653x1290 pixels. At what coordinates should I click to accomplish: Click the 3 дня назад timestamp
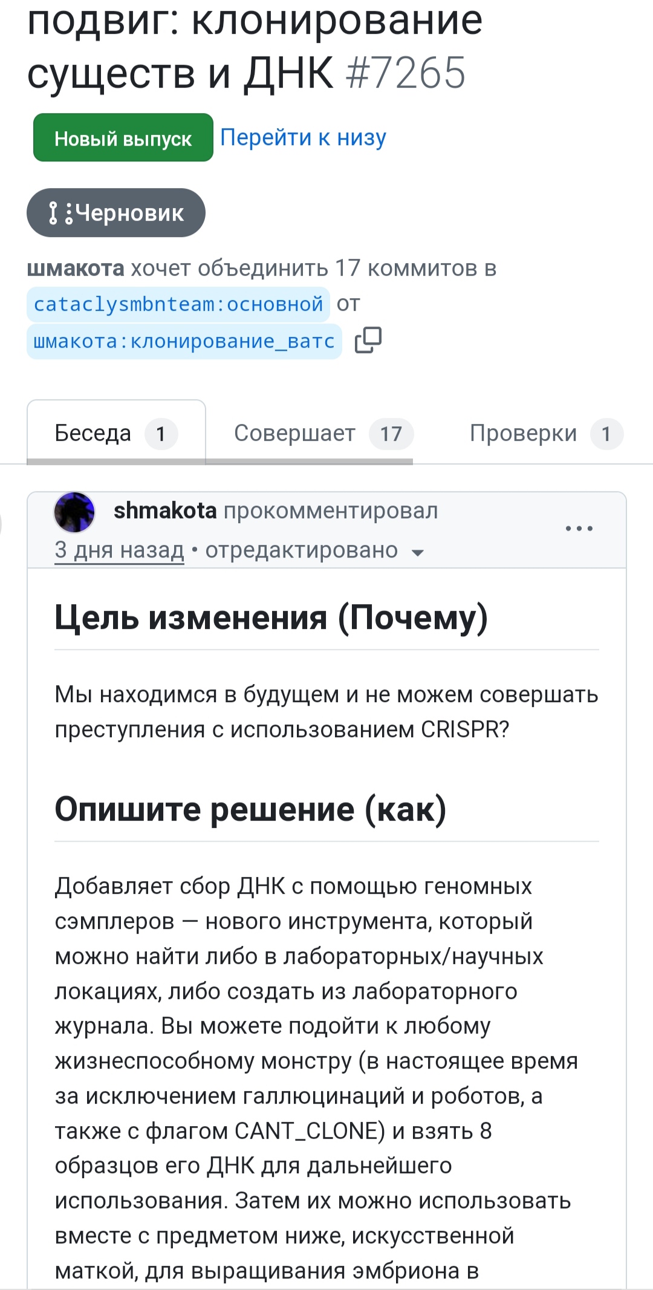coord(119,550)
